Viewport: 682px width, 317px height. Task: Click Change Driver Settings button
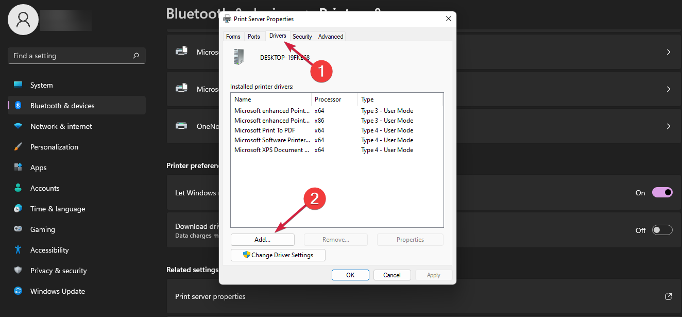point(278,255)
